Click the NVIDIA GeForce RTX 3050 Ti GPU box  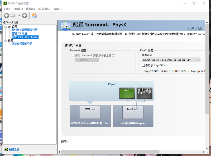point(90,116)
